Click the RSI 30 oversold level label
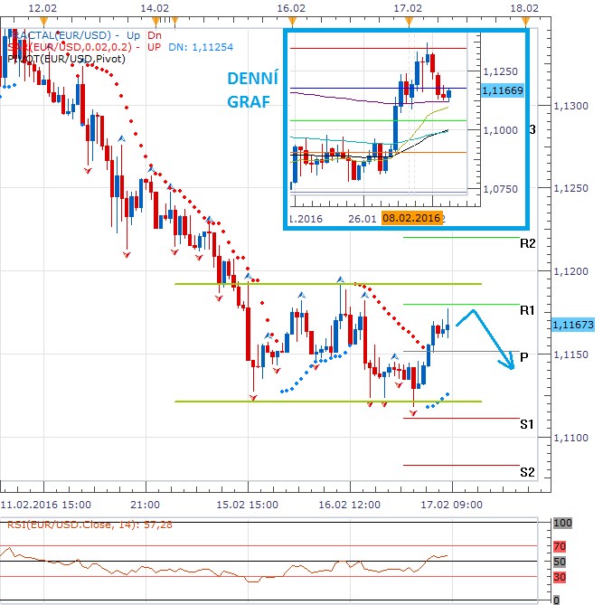 pos(559,577)
